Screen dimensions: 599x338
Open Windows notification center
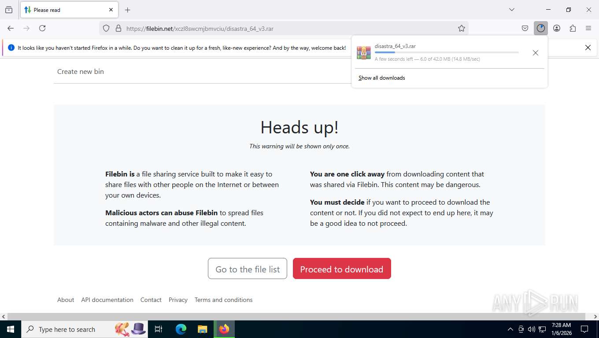point(584,329)
